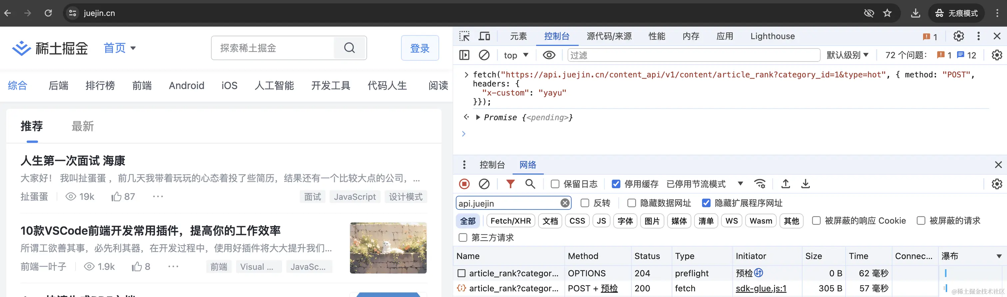Uncheck the 停用缓存 checkbox
This screenshot has height=297, width=1007.
click(x=616, y=184)
